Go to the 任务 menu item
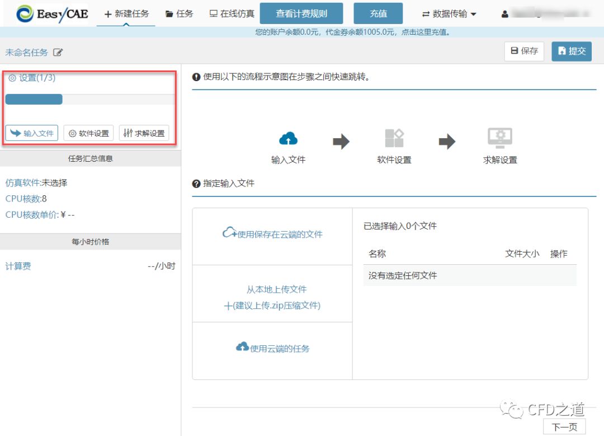Screen dimensions: 604x436 (179, 14)
